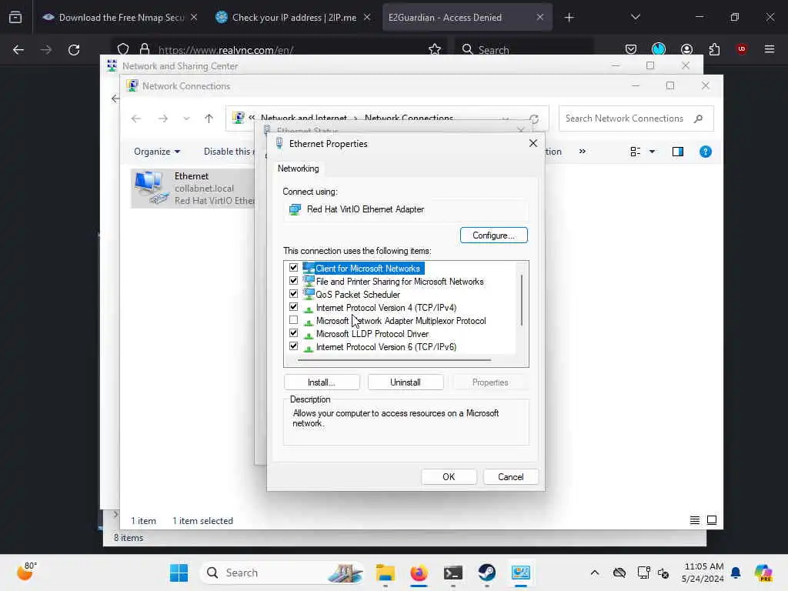
Task: Click Disable this network device command
Action: tap(229, 152)
